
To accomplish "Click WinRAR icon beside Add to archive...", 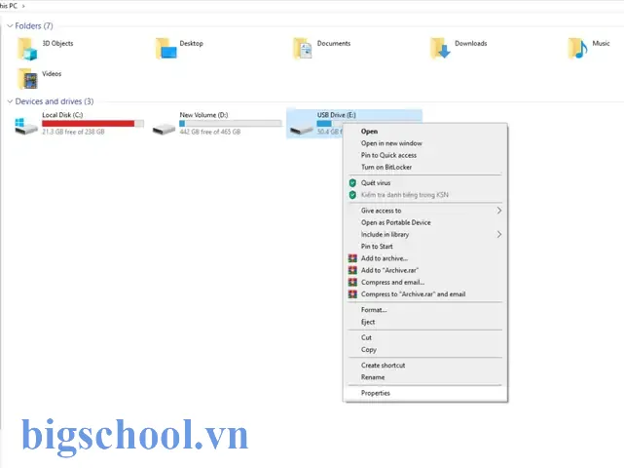I will point(352,258).
